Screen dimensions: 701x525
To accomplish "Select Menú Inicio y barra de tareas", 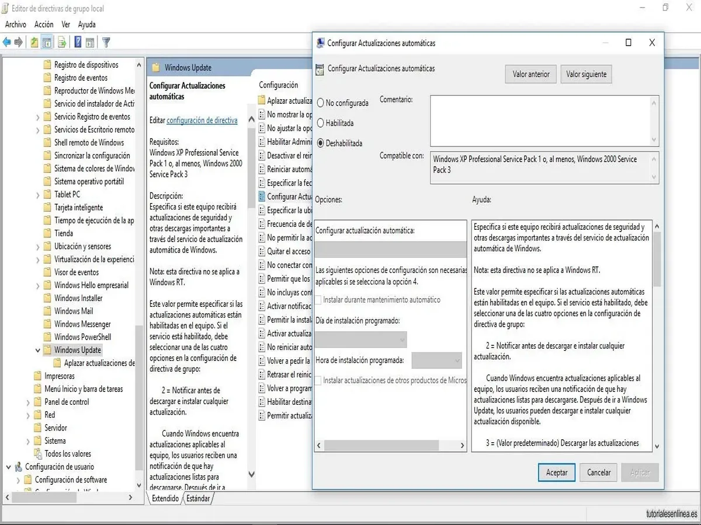I will tap(84, 389).
